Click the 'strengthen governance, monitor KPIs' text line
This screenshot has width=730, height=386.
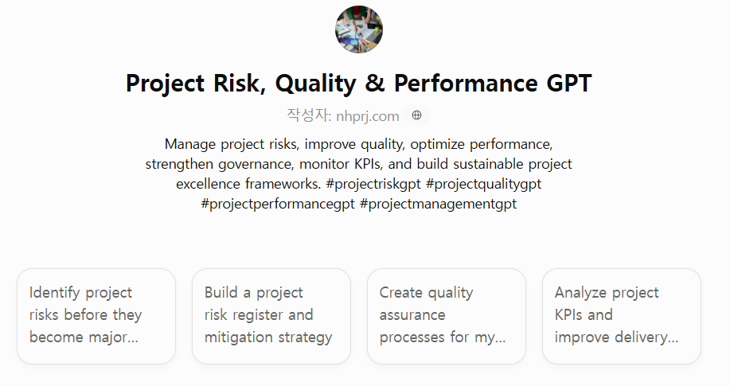[x=359, y=164]
